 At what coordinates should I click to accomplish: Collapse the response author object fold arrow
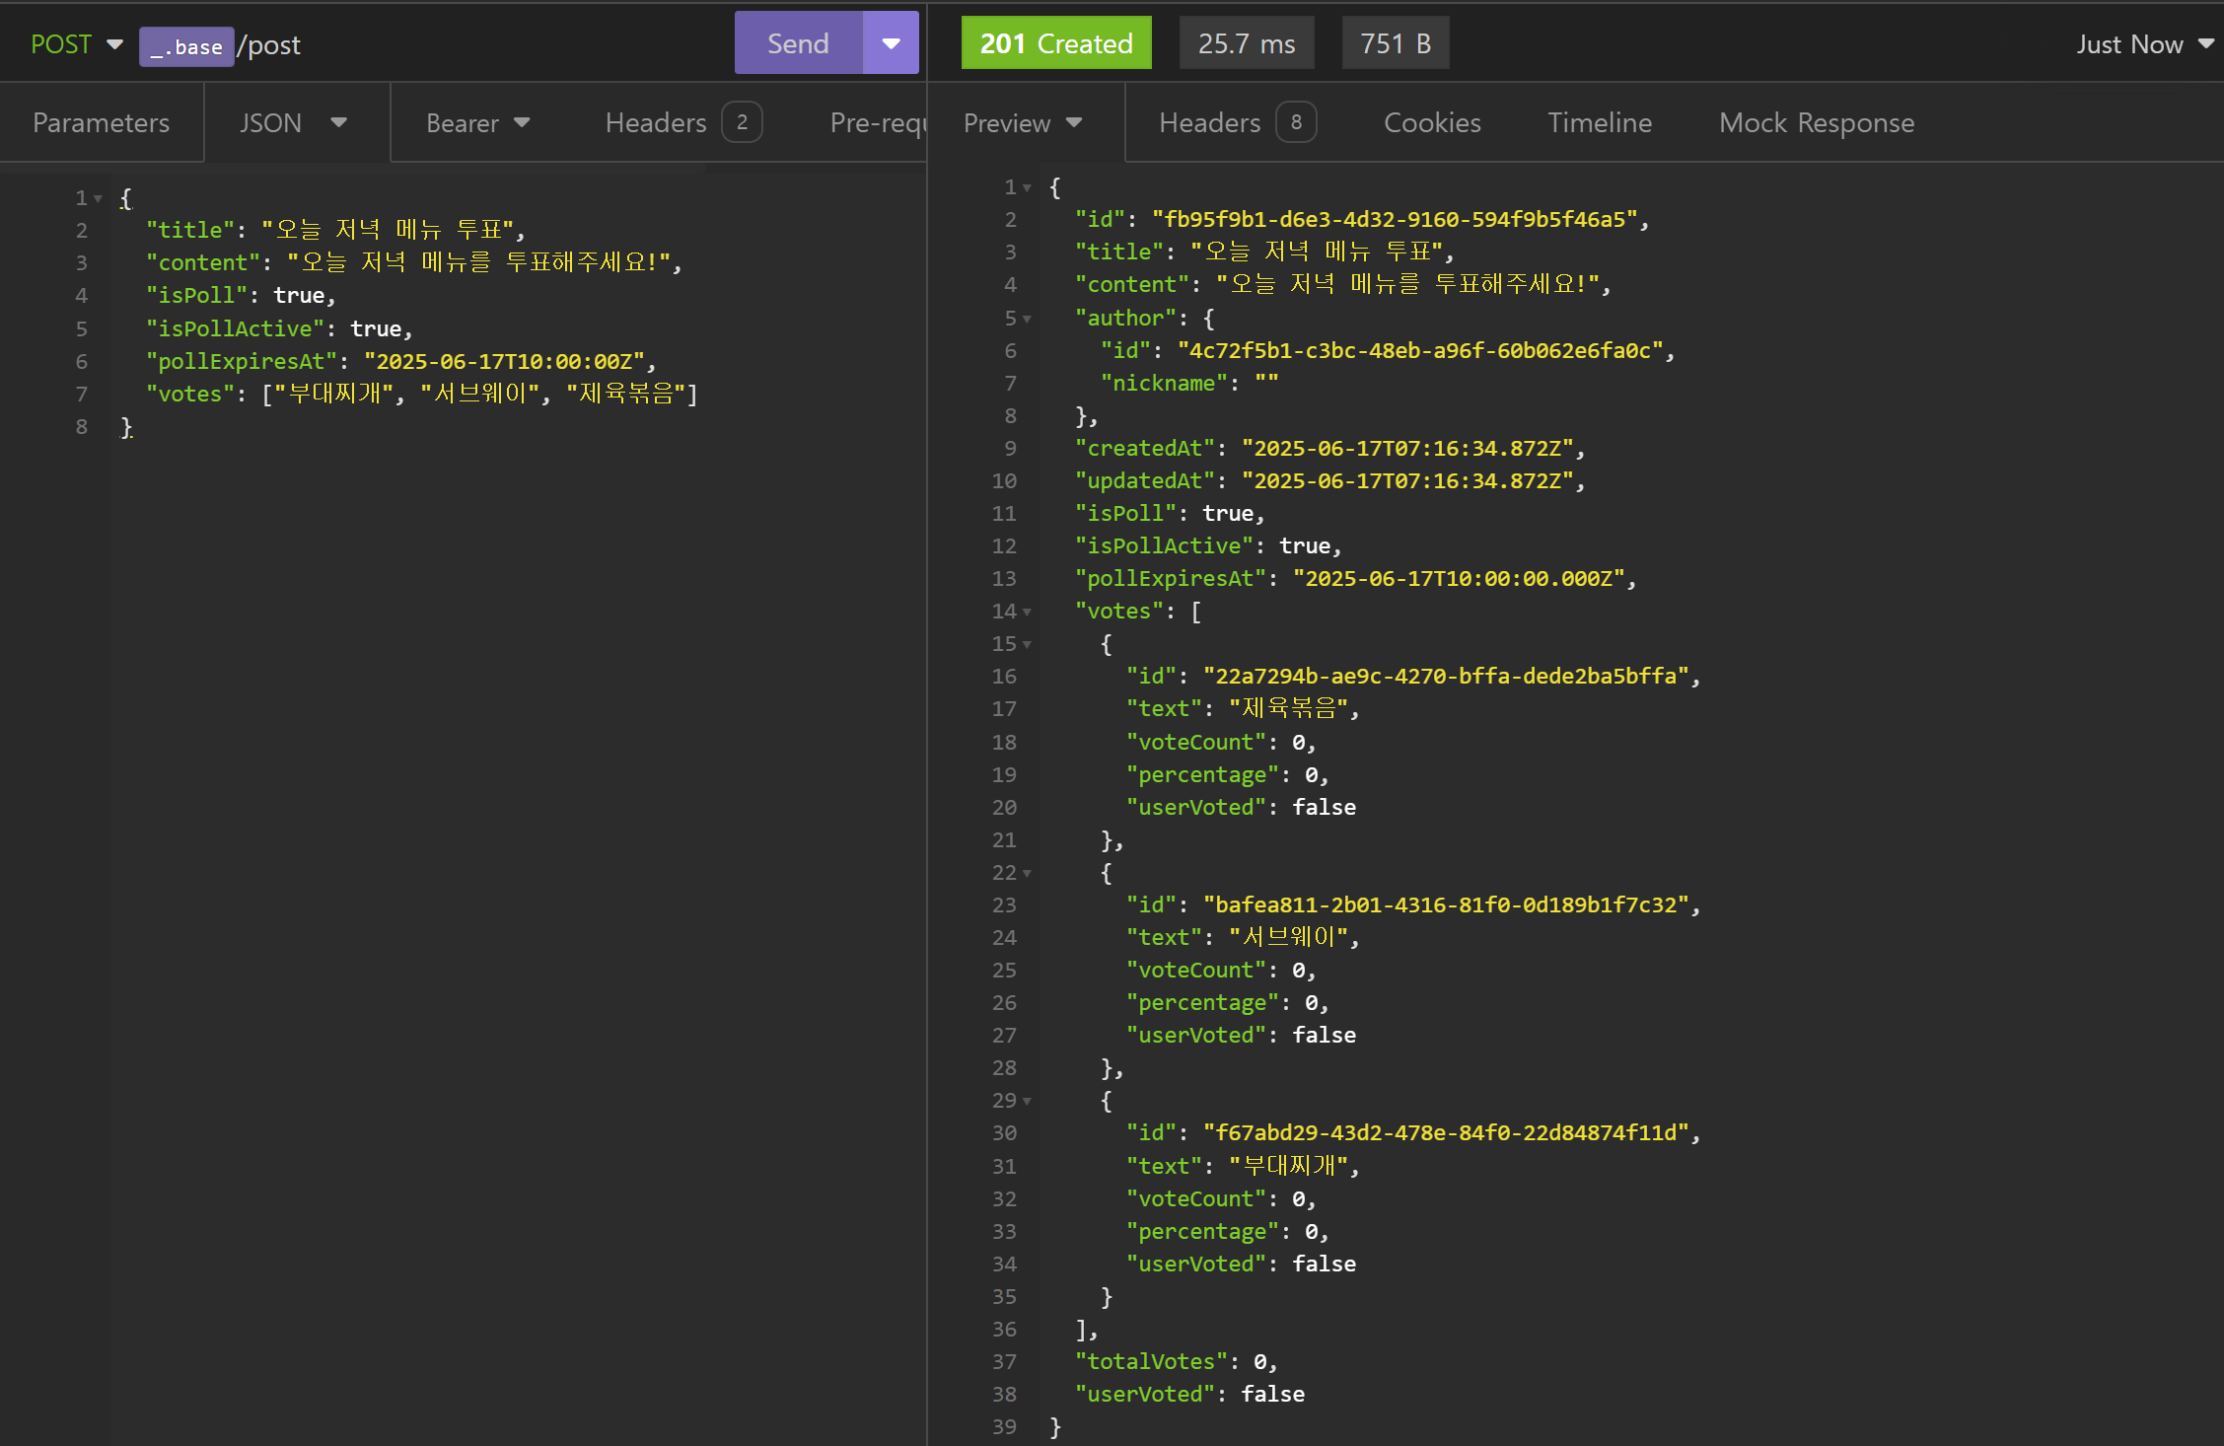tap(1027, 319)
